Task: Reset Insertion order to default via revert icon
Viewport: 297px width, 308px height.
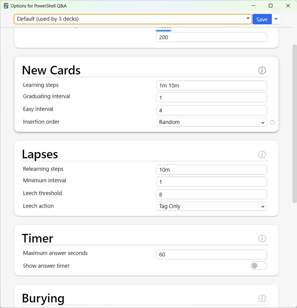Action: (272, 122)
